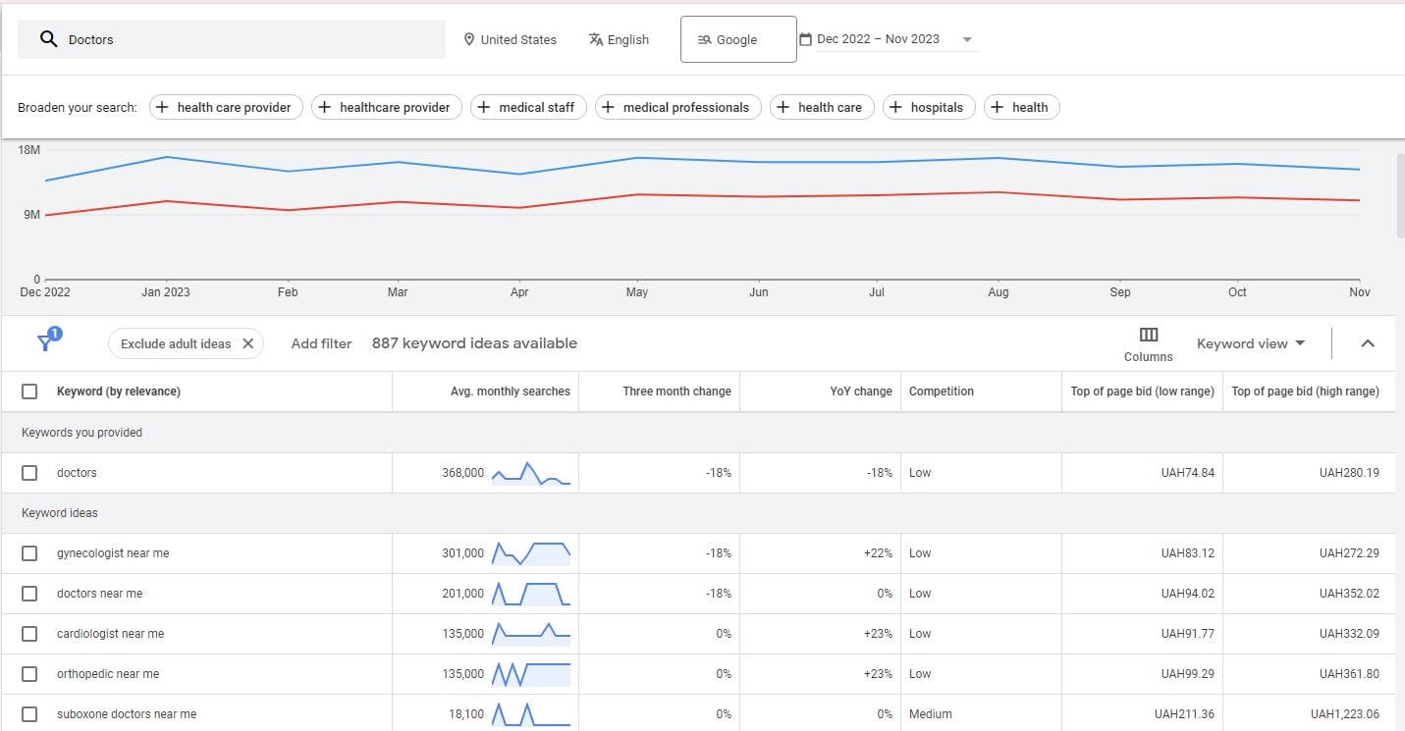Add medical professionals suggestion chip
This screenshot has height=731, width=1405.
(x=678, y=107)
